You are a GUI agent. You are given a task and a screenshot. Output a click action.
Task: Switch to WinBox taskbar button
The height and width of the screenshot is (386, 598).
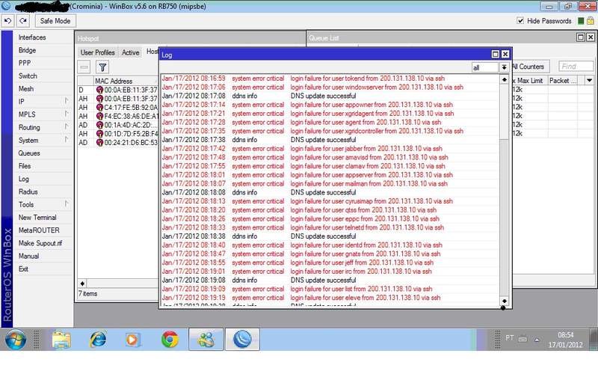tap(242, 339)
